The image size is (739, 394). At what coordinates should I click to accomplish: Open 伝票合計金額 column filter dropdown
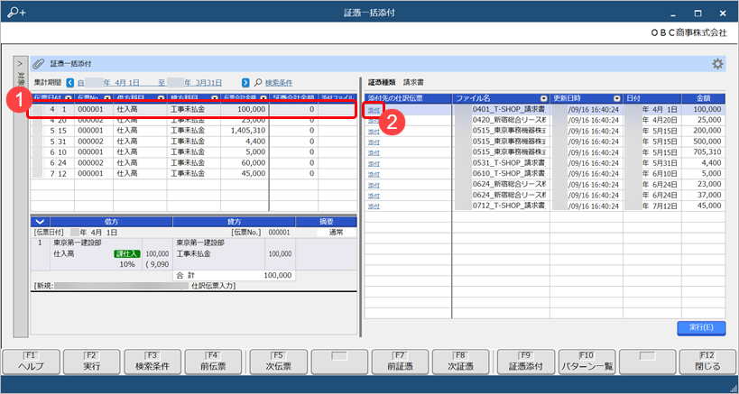(263, 98)
